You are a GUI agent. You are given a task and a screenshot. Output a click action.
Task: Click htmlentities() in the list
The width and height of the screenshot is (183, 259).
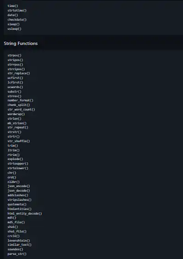[x=20, y=209]
